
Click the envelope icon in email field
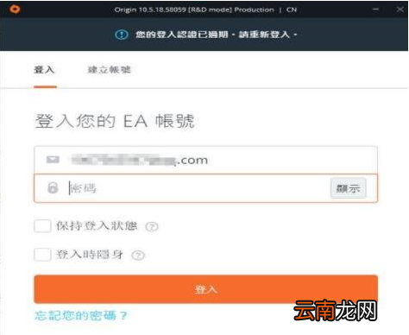(x=53, y=160)
